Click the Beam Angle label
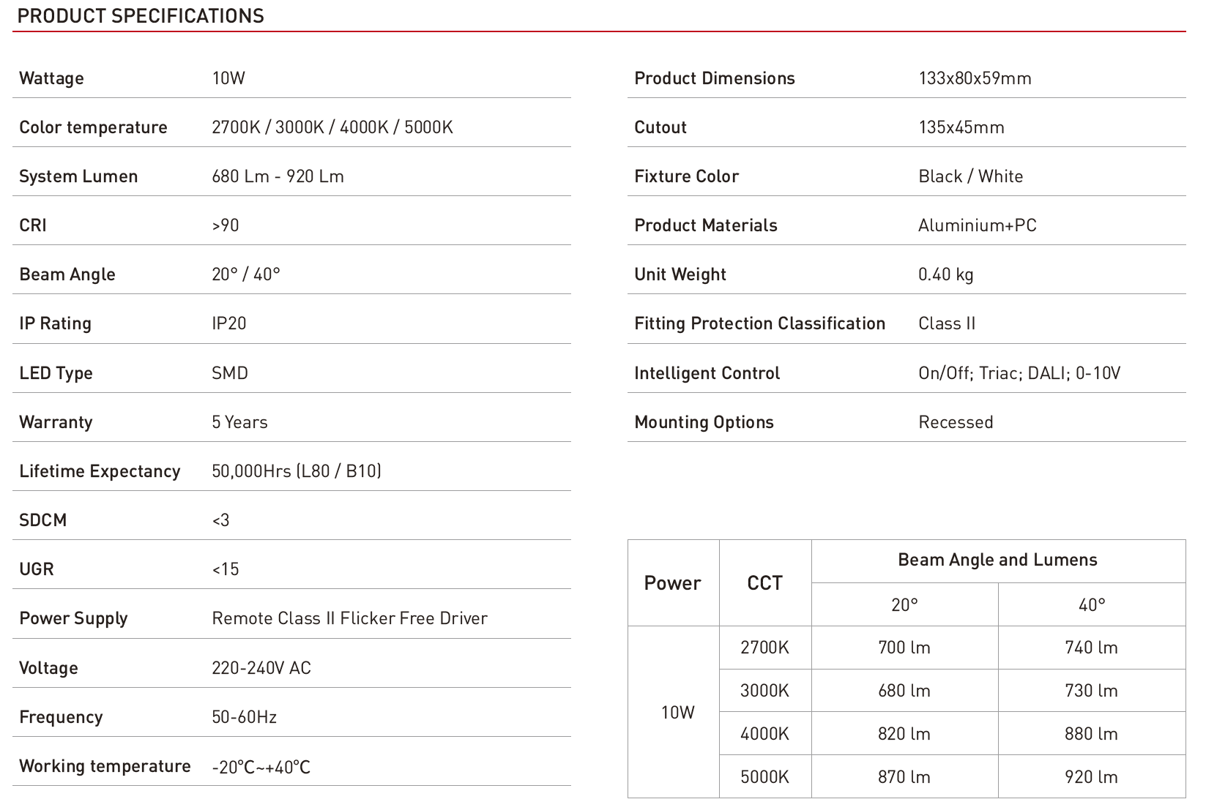The height and width of the screenshot is (810, 1206). click(67, 274)
